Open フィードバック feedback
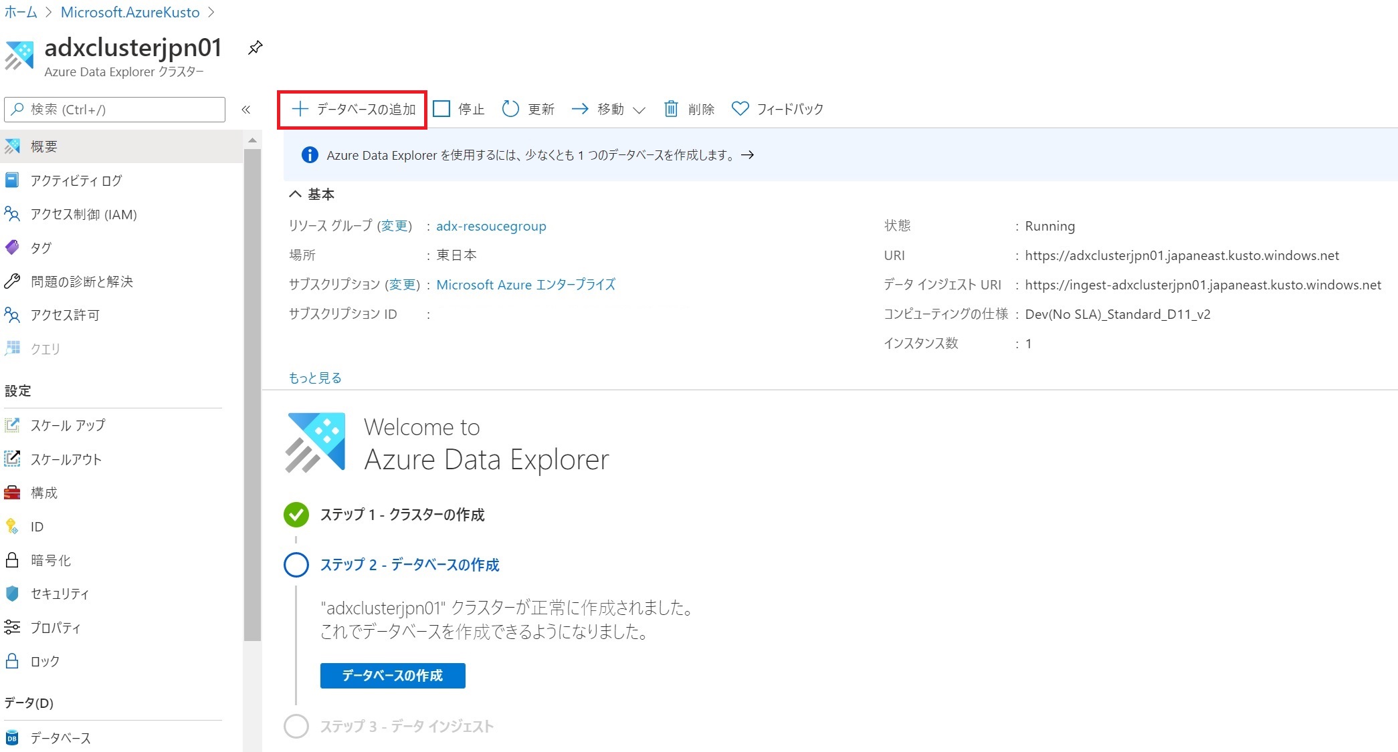Viewport: 1398px width, 752px height. pos(778,109)
